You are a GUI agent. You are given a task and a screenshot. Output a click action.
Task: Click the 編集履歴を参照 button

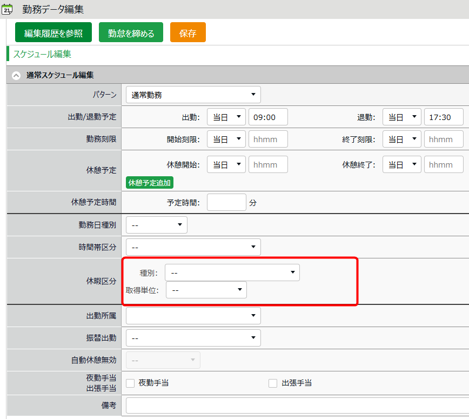[x=53, y=33]
